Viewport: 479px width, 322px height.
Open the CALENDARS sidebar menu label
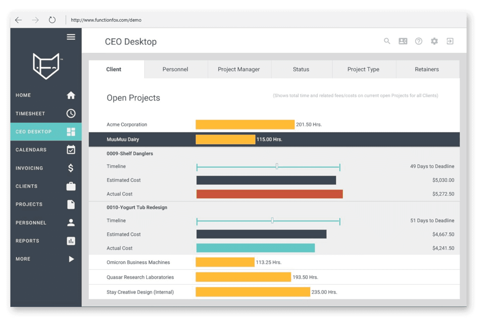[31, 150]
